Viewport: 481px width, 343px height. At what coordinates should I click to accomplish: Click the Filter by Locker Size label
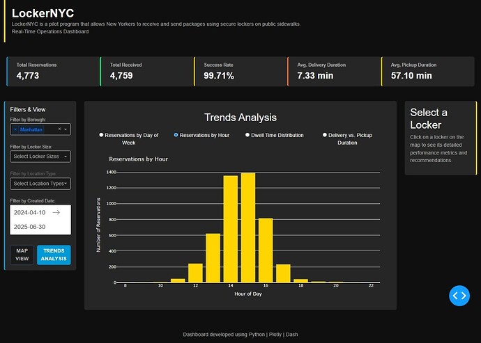click(x=31, y=147)
